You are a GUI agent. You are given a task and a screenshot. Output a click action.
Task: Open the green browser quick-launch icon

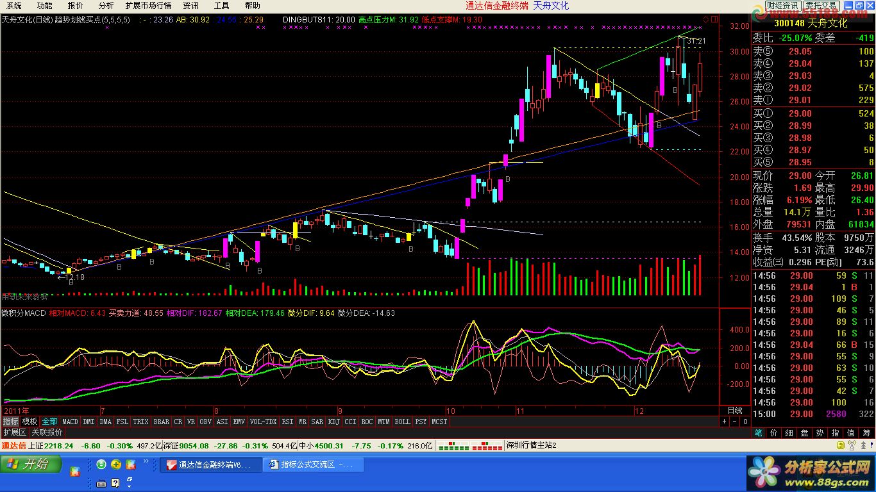click(x=101, y=464)
